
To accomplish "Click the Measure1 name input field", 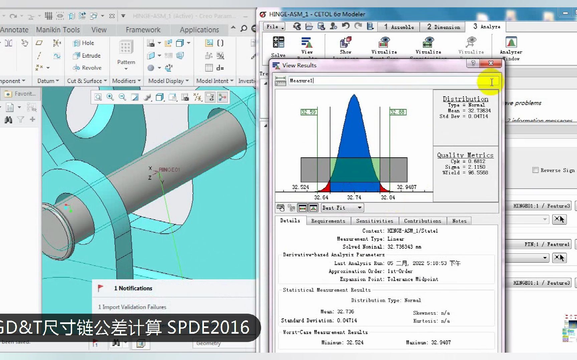I will 384,81.
